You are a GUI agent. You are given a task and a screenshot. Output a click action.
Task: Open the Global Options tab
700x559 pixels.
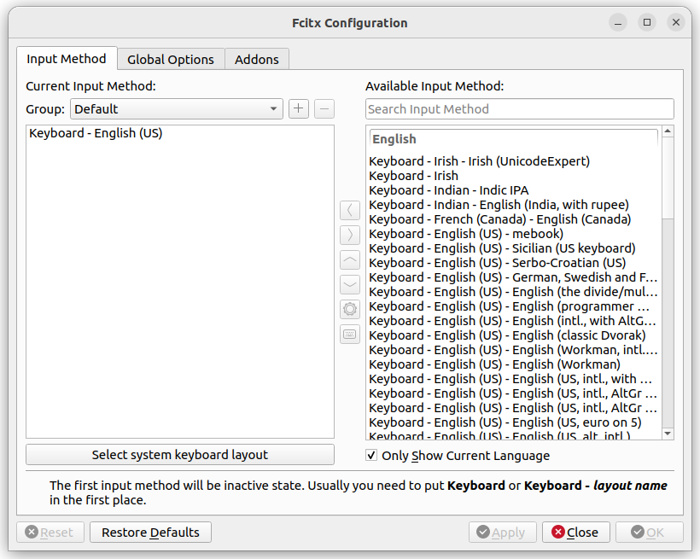(x=171, y=60)
